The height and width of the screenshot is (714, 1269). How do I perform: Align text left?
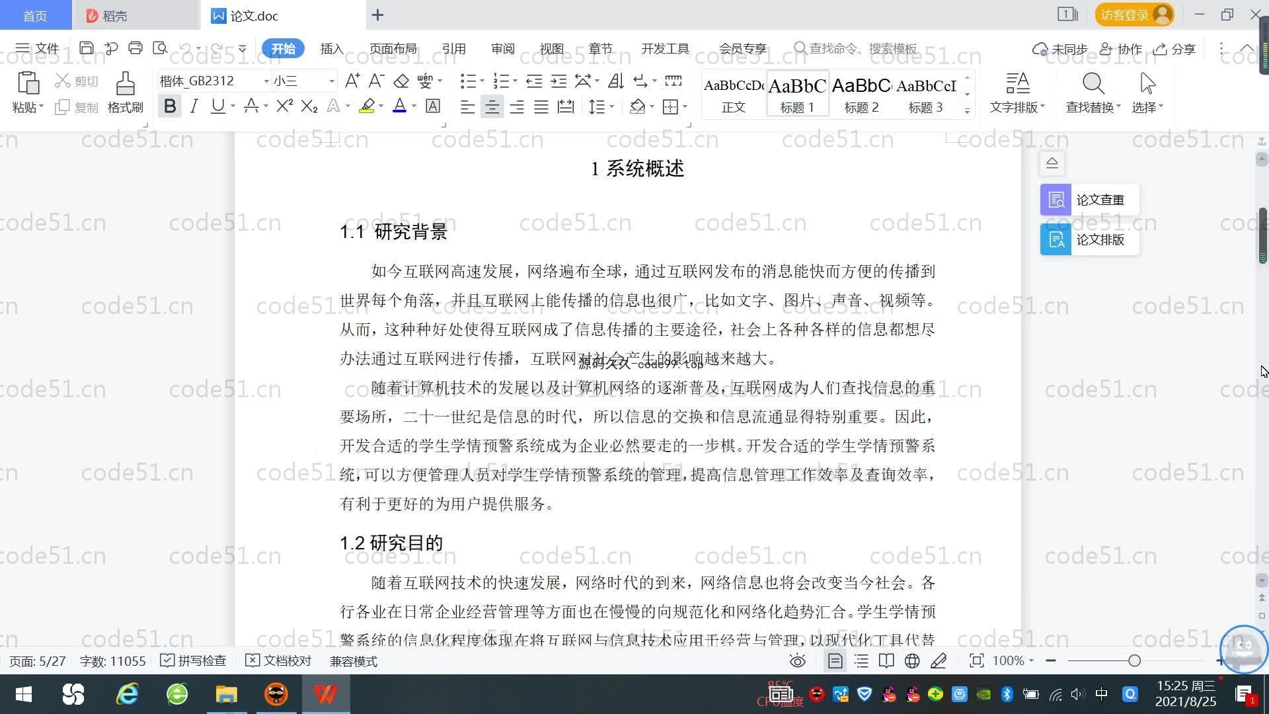467,106
